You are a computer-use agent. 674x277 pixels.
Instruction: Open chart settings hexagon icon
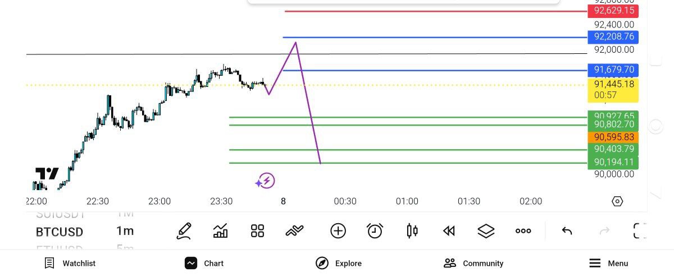click(x=617, y=201)
